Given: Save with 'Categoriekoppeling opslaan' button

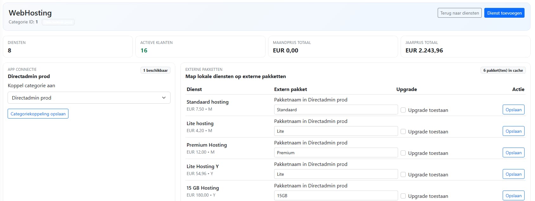Looking at the screenshot, I should click(x=38, y=114).
